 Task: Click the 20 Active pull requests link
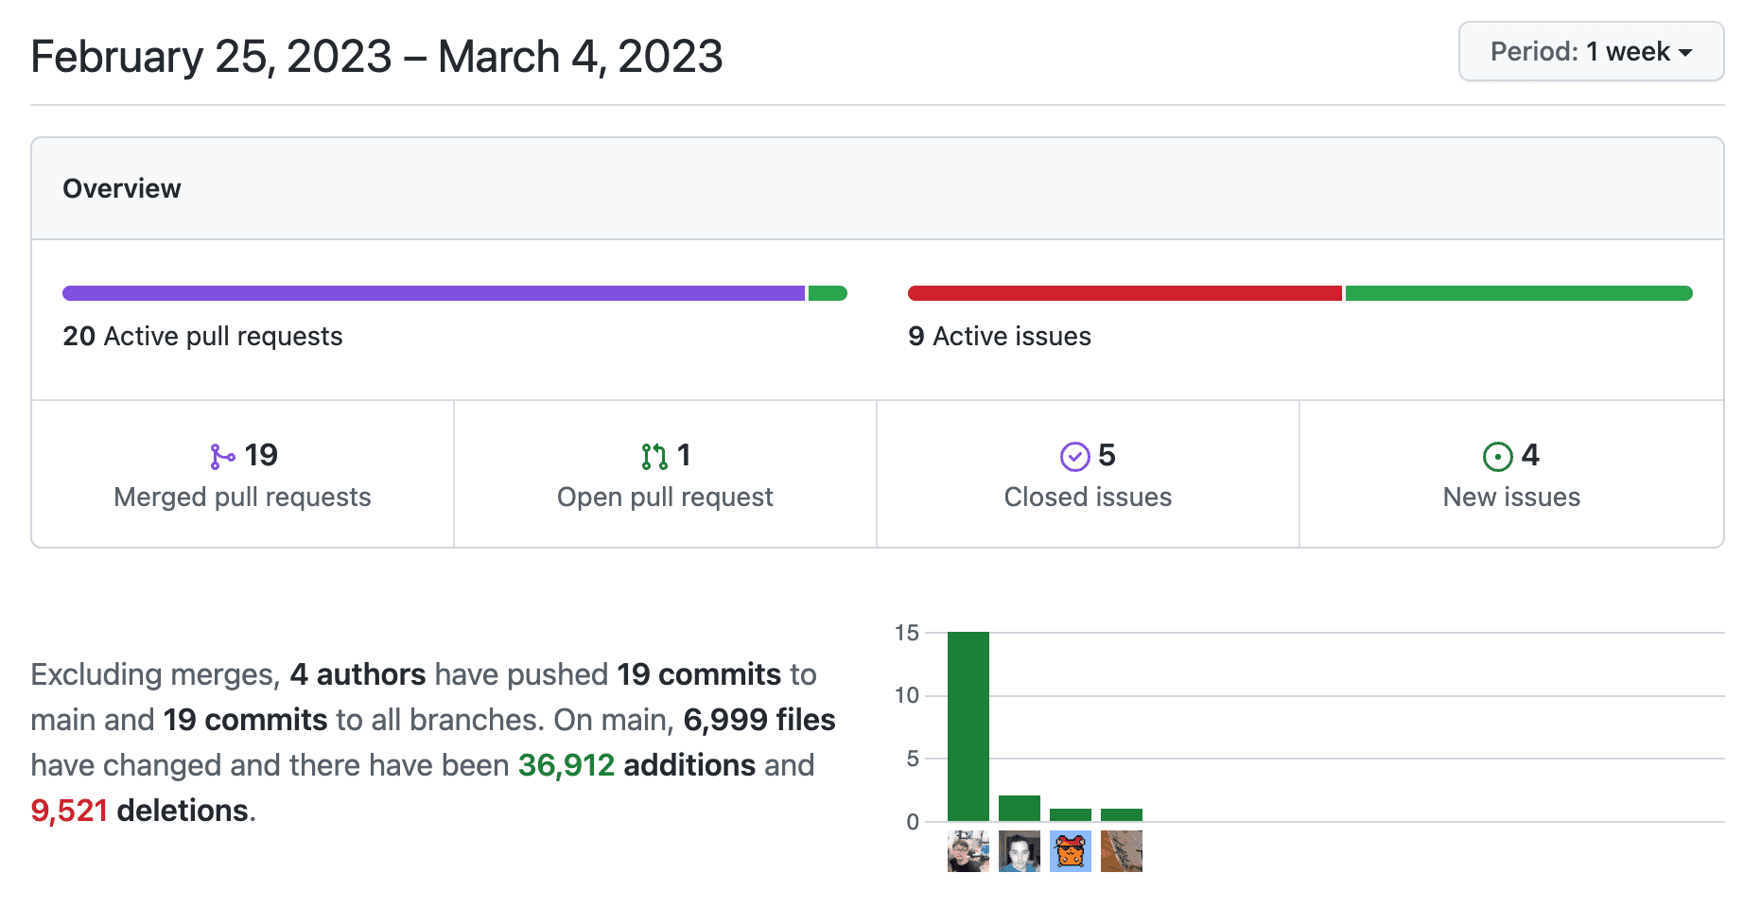(x=201, y=336)
